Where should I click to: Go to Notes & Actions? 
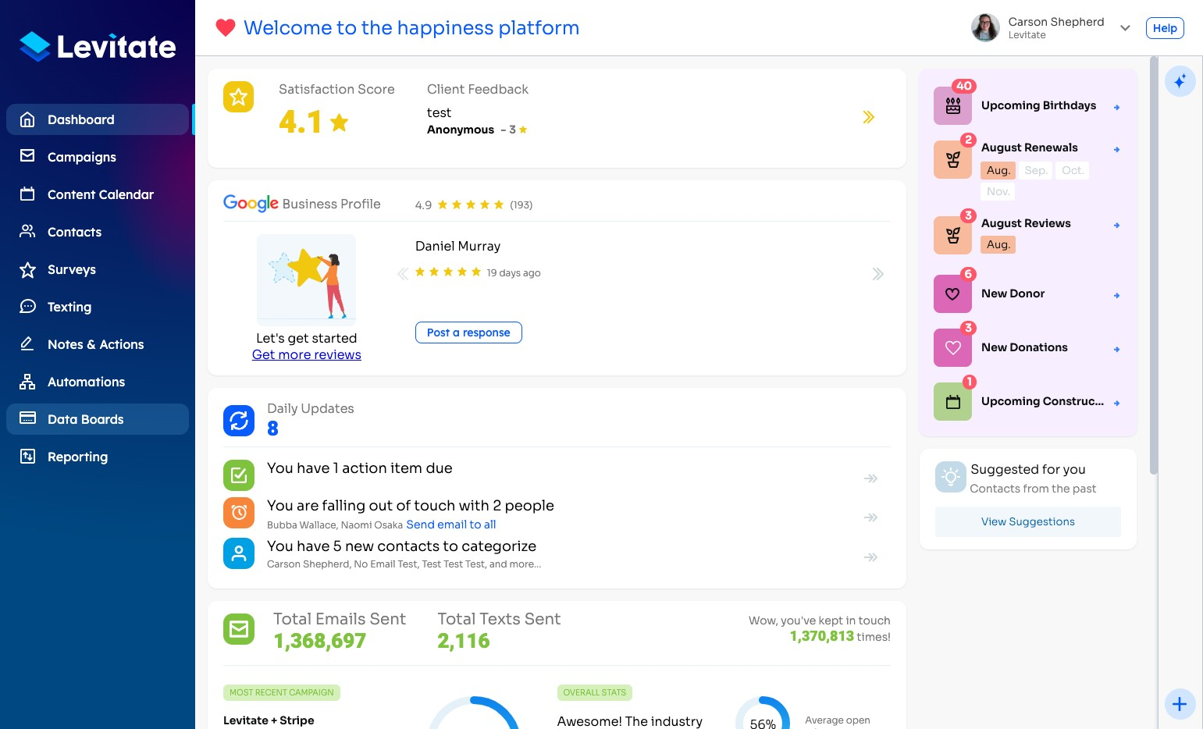pos(98,344)
